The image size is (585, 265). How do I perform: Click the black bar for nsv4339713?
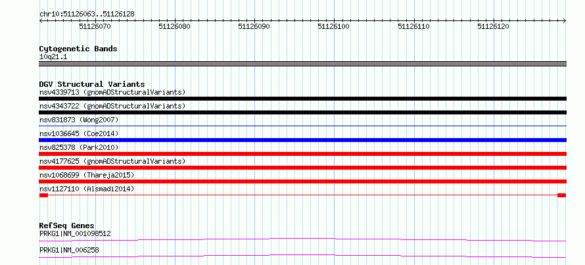click(302, 99)
